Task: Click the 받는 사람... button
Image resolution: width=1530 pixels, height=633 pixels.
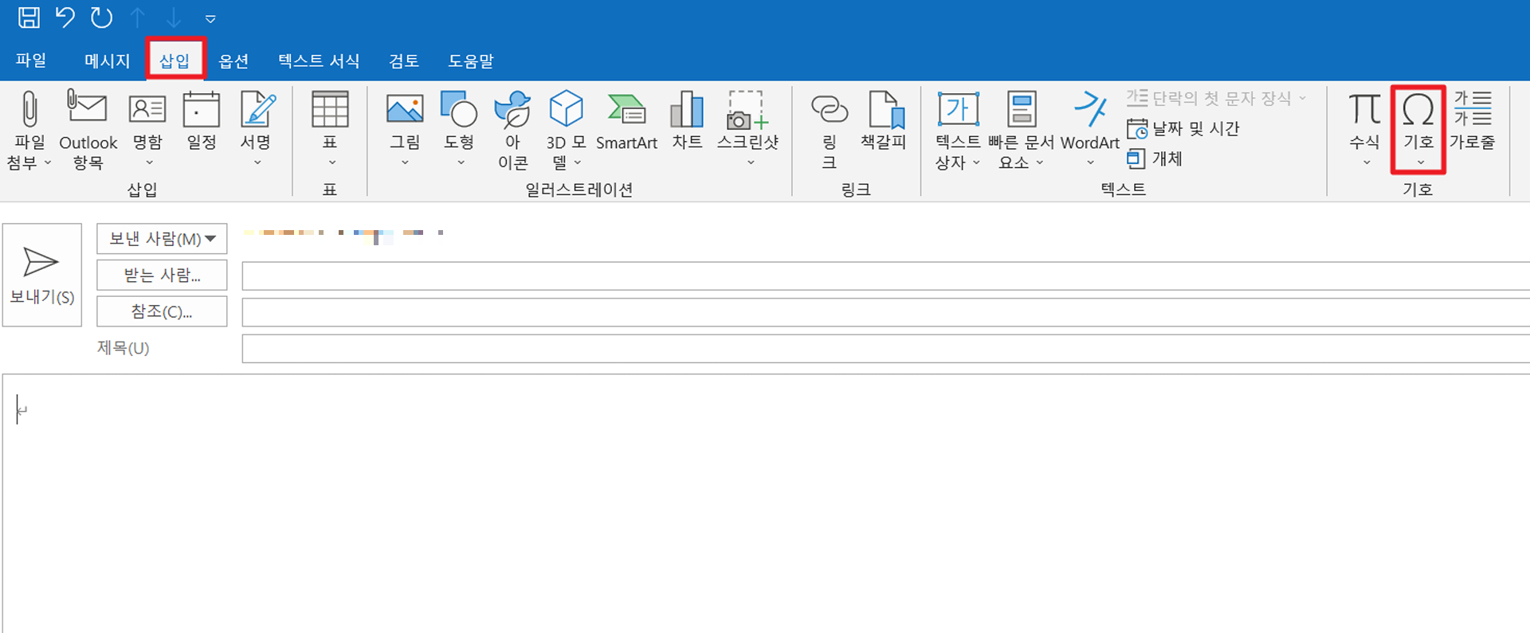Action: pos(162,275)
